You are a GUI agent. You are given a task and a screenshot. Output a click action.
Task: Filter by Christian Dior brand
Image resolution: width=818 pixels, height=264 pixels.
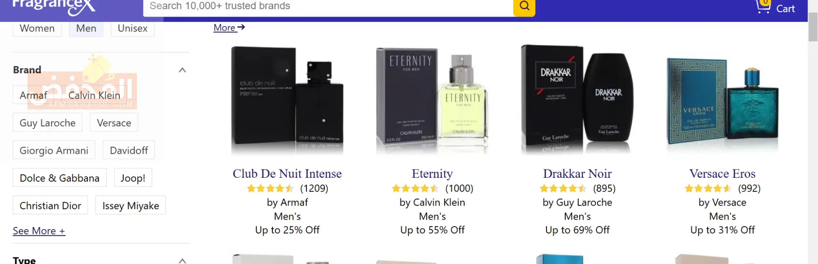(x=50, y=206)
